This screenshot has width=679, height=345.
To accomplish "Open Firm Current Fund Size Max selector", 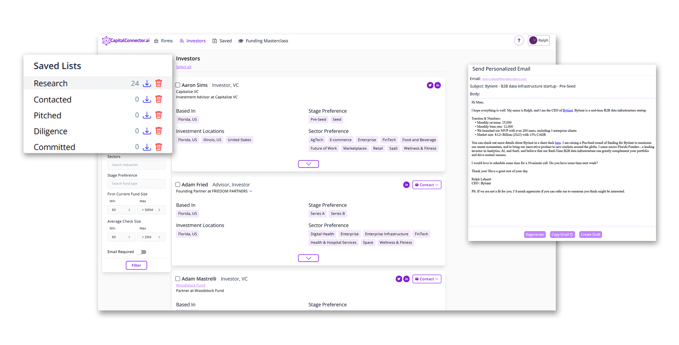I will (151, 210).
